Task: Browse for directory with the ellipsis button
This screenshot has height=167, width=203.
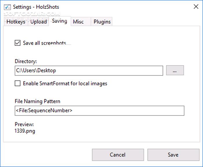Action: point(175,70)
